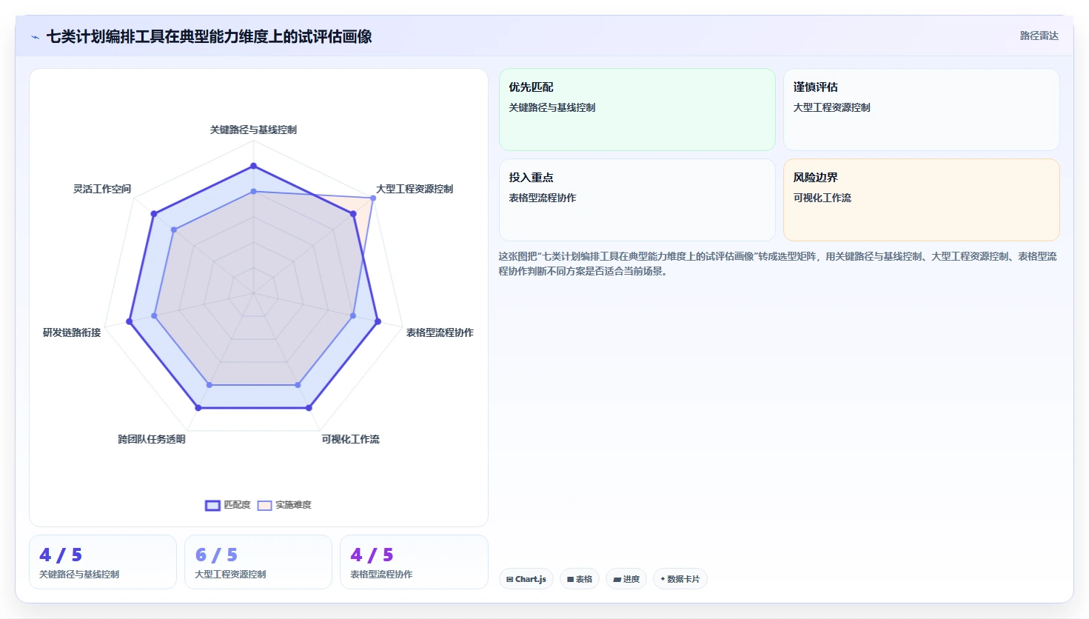Viewport: 1089px width, 619px height.
Task: Click the 匹配度 point on 可视化工作流 axis
Action: (309, 408)
